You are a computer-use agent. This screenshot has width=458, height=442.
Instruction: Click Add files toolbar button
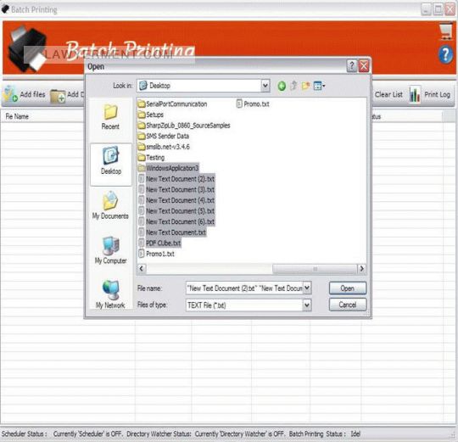(25, 94)
